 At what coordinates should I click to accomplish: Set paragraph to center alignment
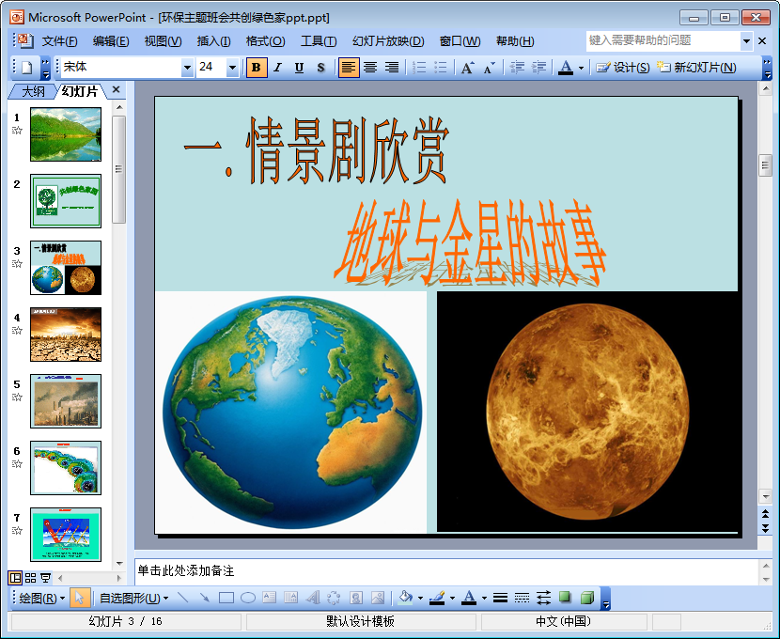(x=370, y=68)
